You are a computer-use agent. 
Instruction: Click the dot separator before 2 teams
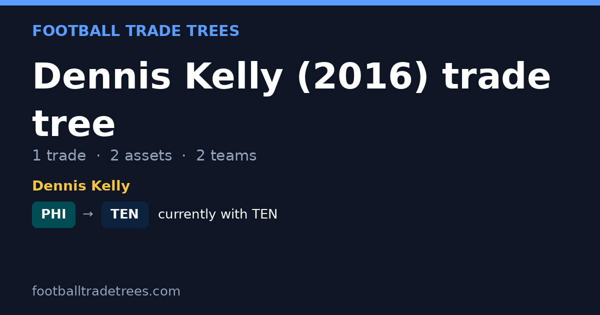[x=184, y=156]
